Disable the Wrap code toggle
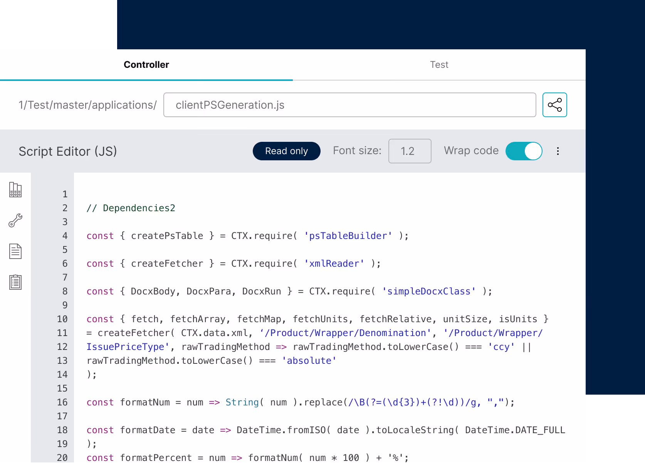This screenshot has width=645, height=464. pyautogui.click(x=524, y=151)
